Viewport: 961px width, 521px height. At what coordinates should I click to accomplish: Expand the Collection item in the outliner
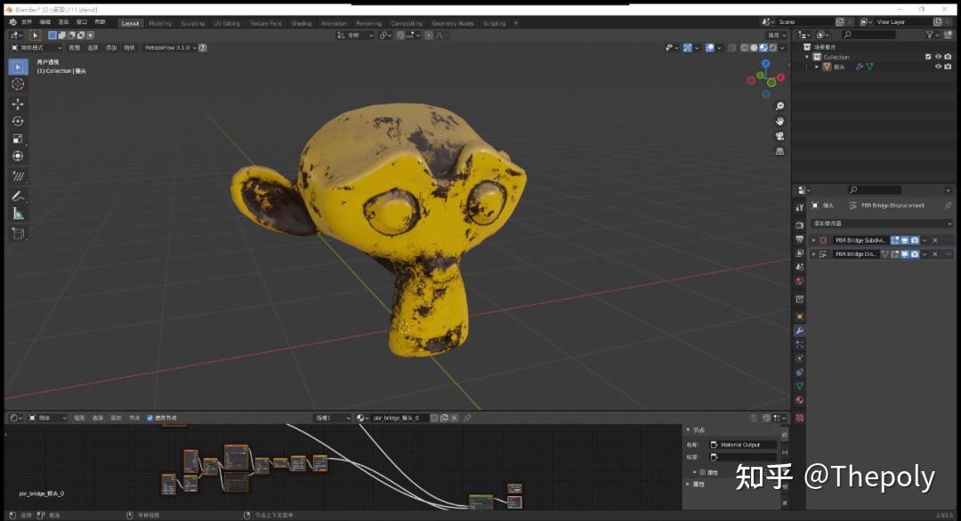coord(806,57)
